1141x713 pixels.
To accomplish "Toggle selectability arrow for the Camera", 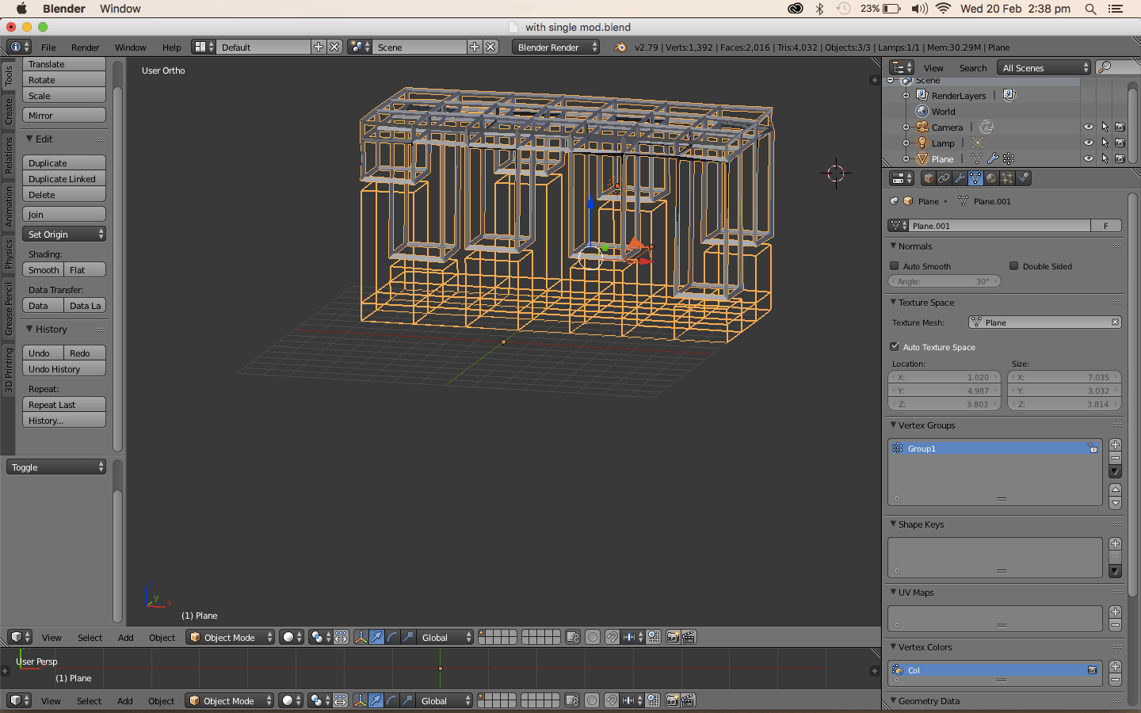I will click(x=1105, y=127).
